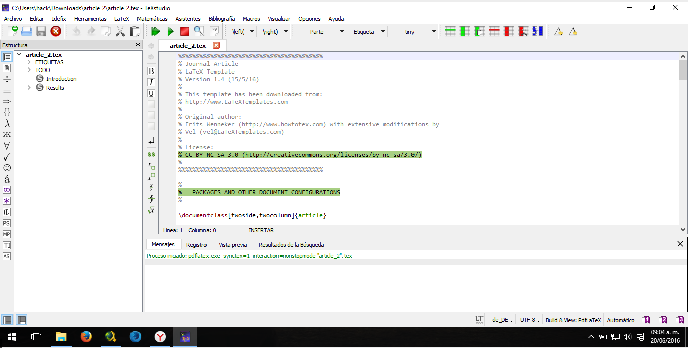Open the PS PSTricks panel

tap(7, 223)
